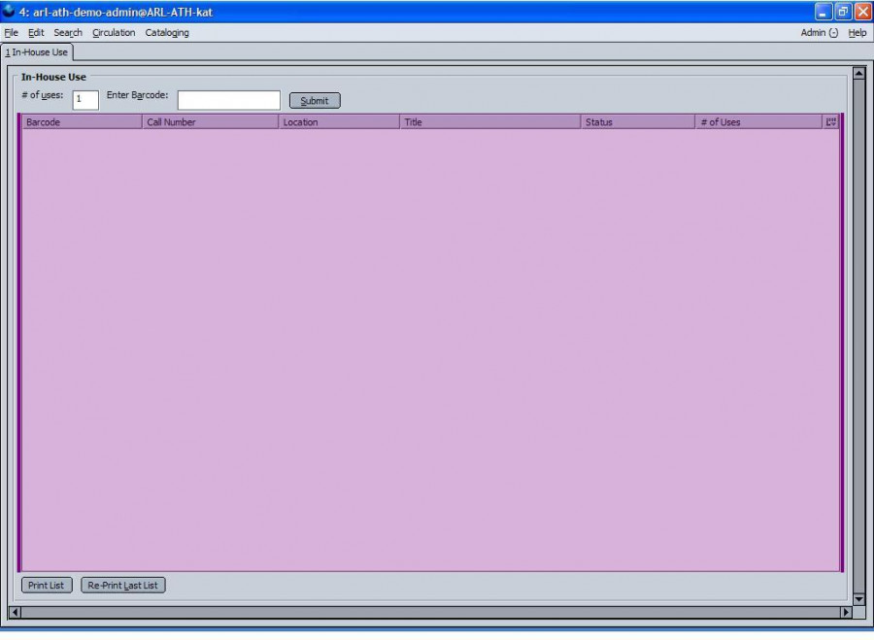Screen dimensions: 874x640
Task: Open the Edit menu
Action: 36,33
